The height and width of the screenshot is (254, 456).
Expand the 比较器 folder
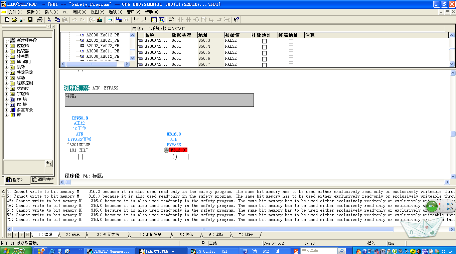[x=7, y=51]
